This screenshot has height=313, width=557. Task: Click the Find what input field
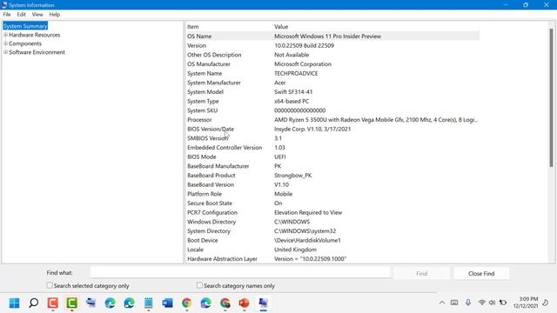[x=240, y=272]
